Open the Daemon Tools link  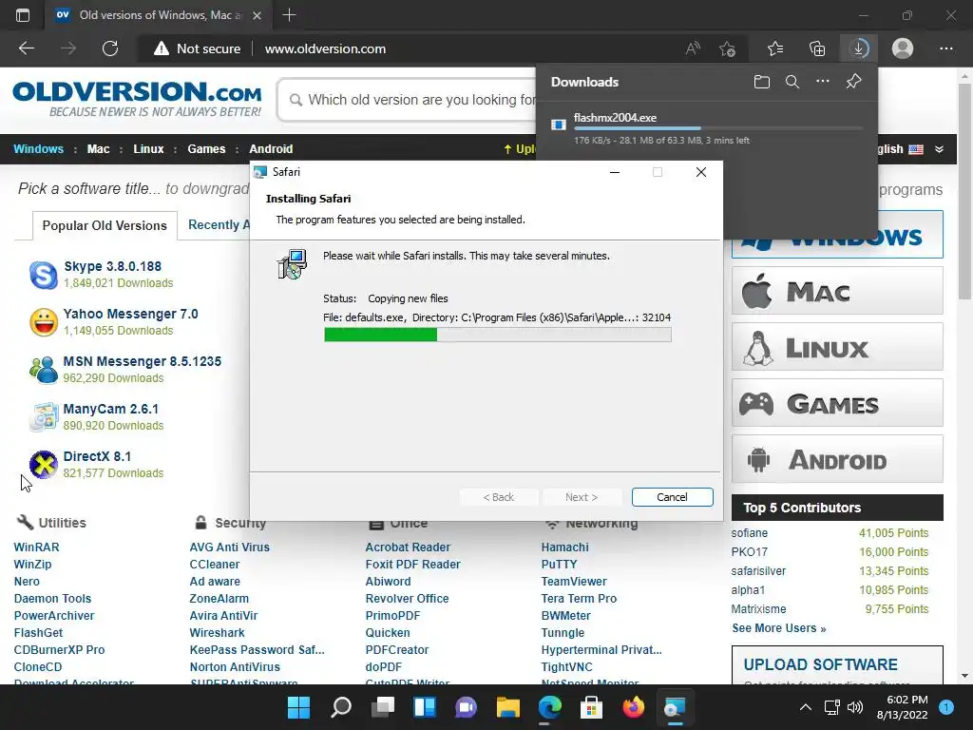pos(53,599)
